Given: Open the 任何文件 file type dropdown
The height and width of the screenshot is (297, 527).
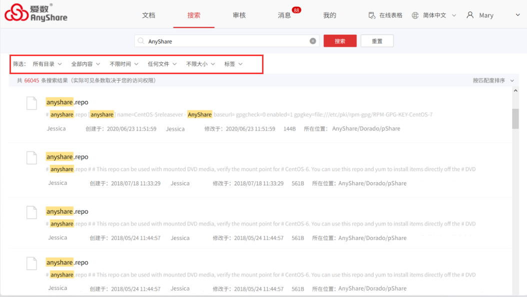Looking at the screenshot, I should 162,64.
